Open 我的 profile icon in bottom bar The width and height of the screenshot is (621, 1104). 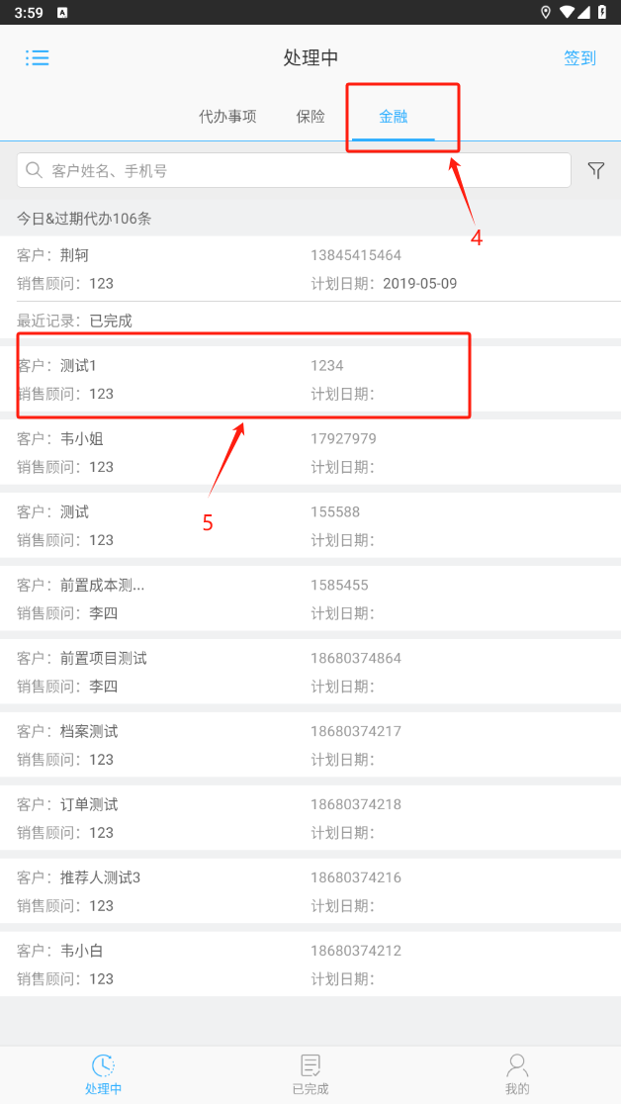517,1065
